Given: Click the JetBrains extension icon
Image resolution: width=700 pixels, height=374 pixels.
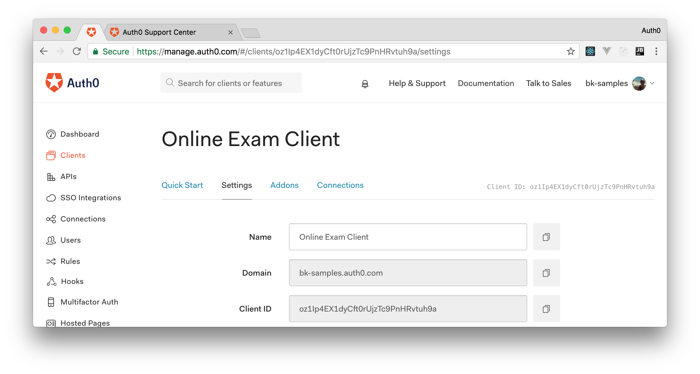Looking at the screenshot, I should coord(640,51).
